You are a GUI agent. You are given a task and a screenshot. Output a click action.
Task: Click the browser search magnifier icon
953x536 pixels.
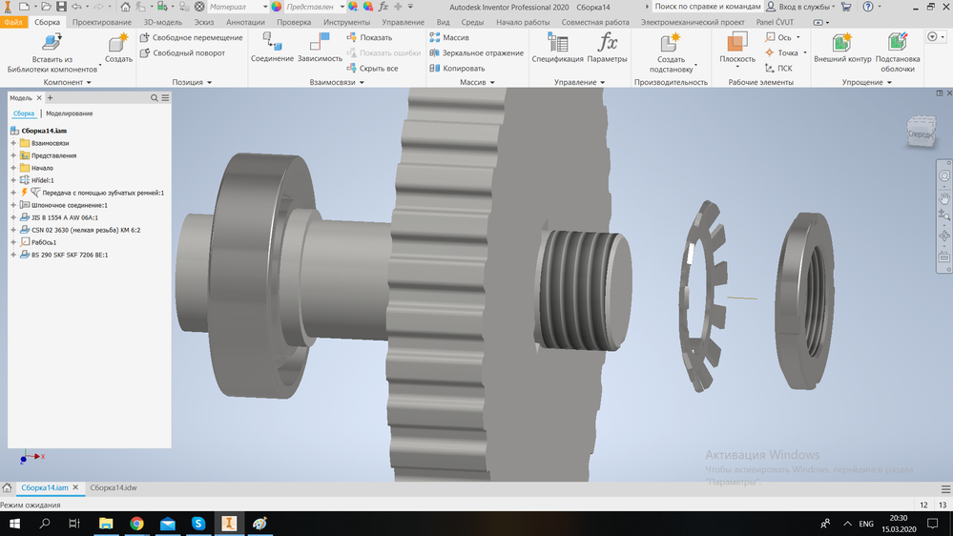pos(155,98)
